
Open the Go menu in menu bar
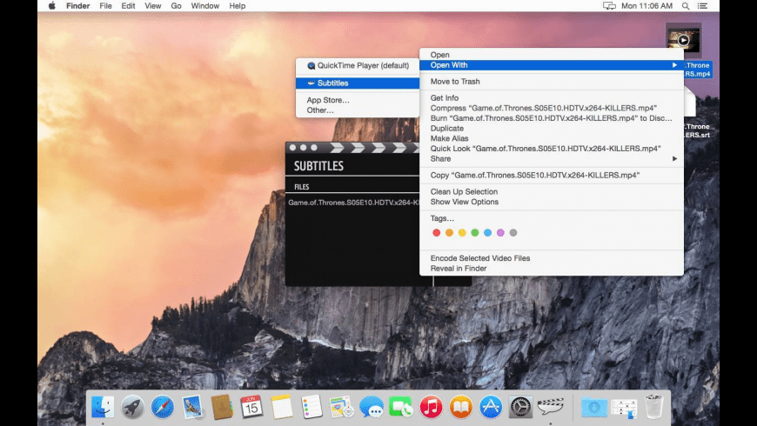pyautogui.click(x=177, y=6)
